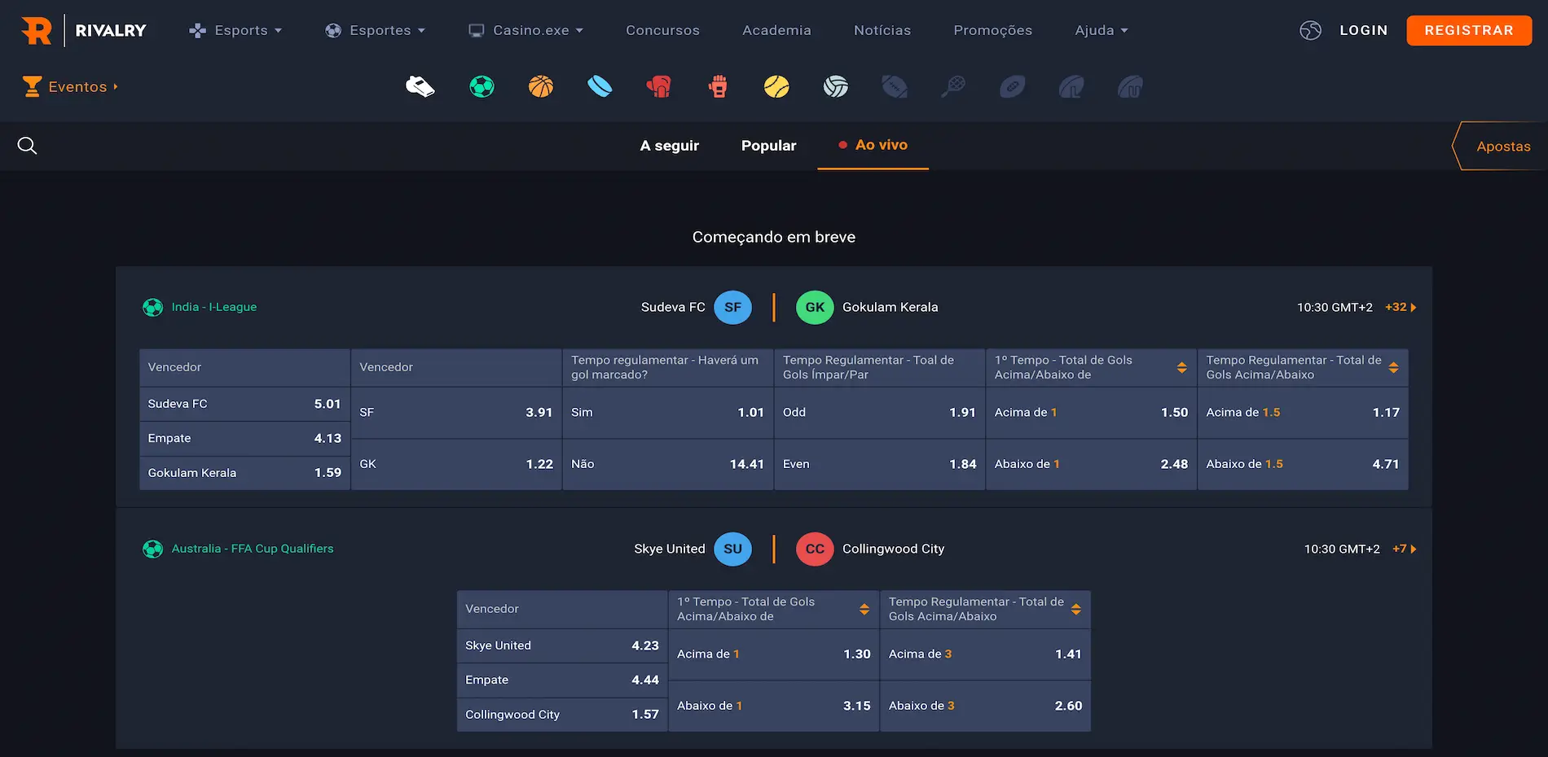Filter by the red boxing glove icon
The image size is (1548, 757).
pos(658,86)
